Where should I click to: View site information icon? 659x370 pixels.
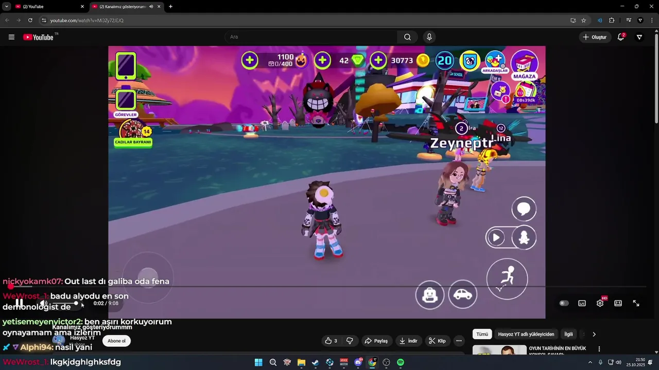44,21
